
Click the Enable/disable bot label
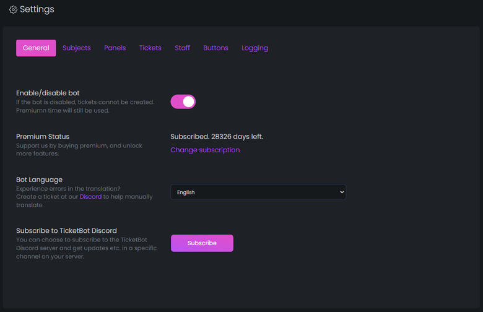coord(48,93)
